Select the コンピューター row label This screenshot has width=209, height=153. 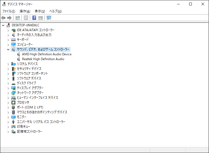click(x=25, y=45)
